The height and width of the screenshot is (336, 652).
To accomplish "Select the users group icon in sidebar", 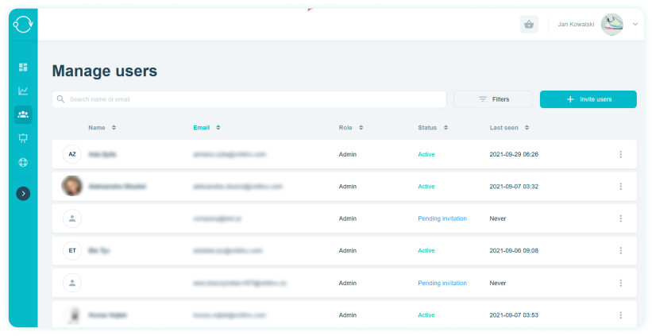I will 23,114.
